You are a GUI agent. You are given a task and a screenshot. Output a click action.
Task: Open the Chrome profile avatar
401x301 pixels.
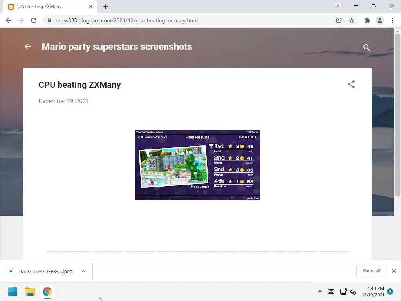coord(380,20)
